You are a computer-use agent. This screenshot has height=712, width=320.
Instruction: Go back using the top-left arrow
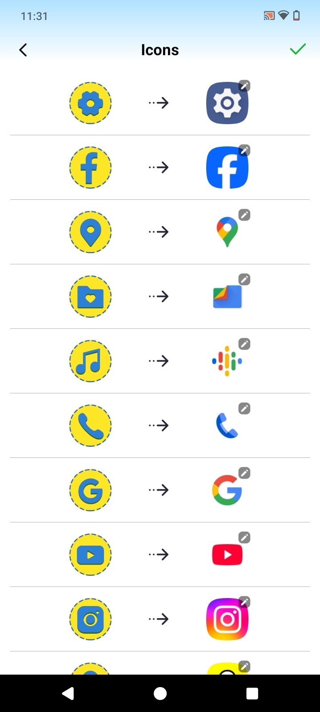pyautogui.click(x=23, y=50)
